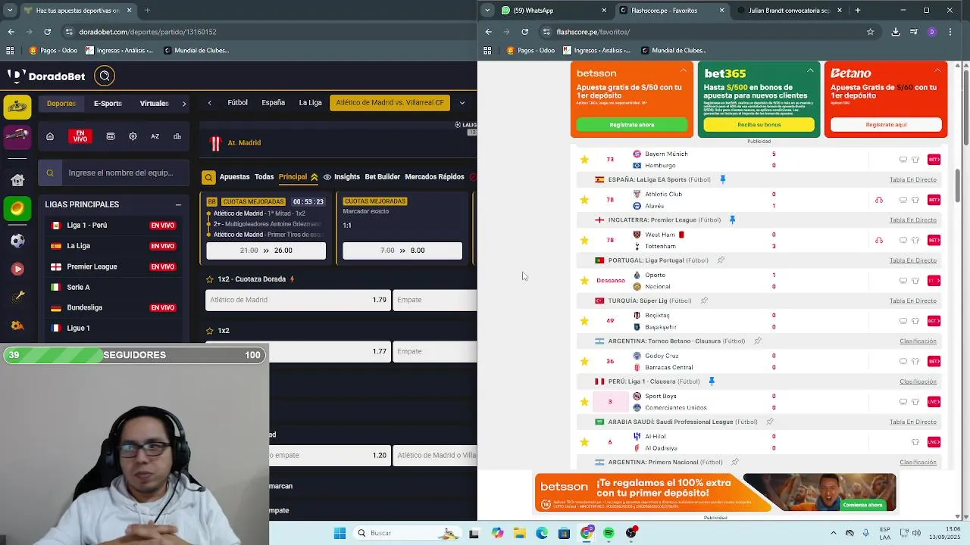Bookmark the Flashscore page star icon
The height and width of the screenshot is (545, 970).
tap(871, 32)
